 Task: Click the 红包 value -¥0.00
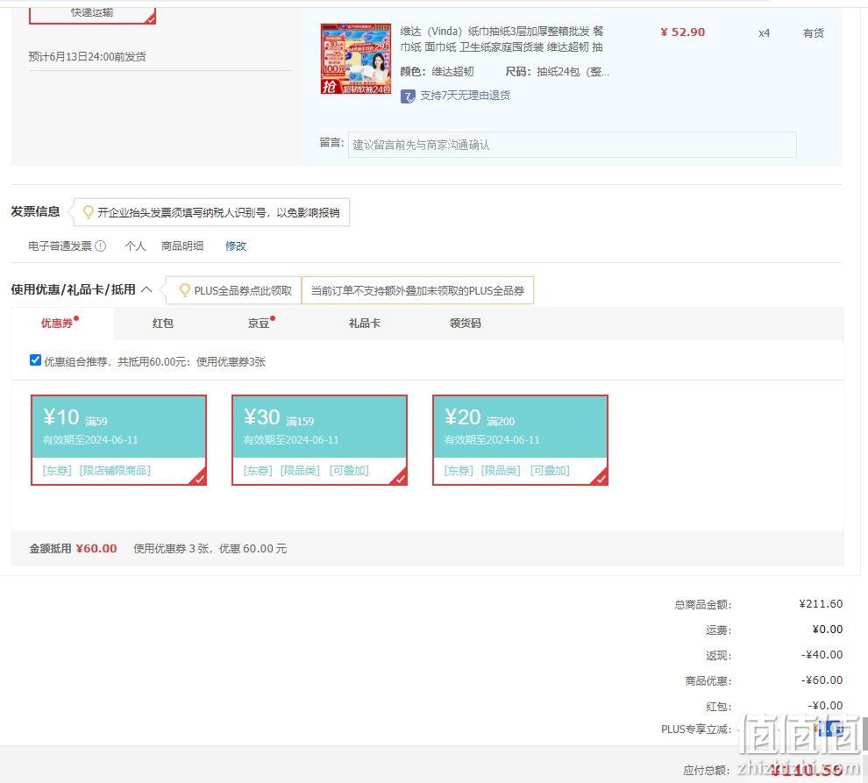tap(825, 706)
